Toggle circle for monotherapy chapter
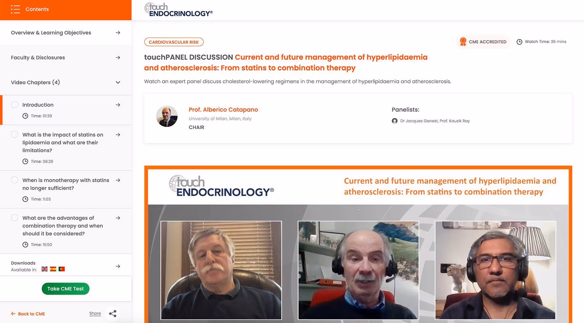Screen dimensions: 584x323 [x=15, y=180]
